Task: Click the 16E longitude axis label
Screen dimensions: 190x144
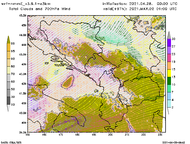Action: 44,135
